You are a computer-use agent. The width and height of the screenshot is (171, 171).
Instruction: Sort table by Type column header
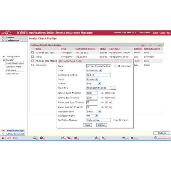point(64,49)
